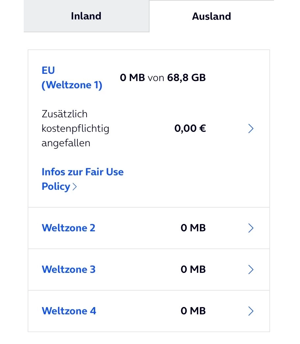Image resolution: width=300 pixels, height=344 pixels.
Task: Tap the small arrow after Policy
Action: pyautogui.click(x=75, y=187)
